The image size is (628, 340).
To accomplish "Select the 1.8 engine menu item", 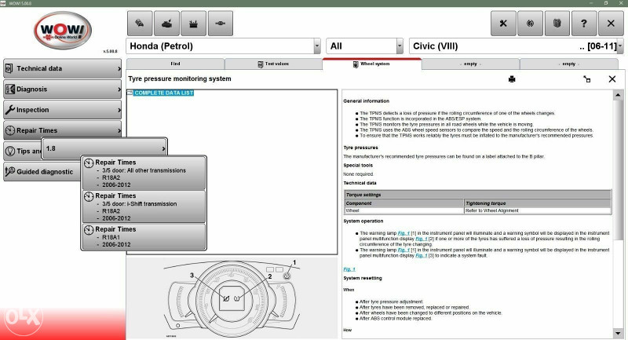I will 104,148.
